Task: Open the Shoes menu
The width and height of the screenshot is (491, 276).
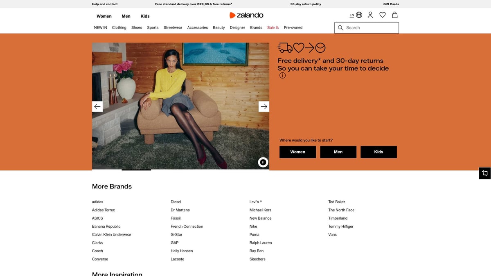Action: tap(137, 28)
